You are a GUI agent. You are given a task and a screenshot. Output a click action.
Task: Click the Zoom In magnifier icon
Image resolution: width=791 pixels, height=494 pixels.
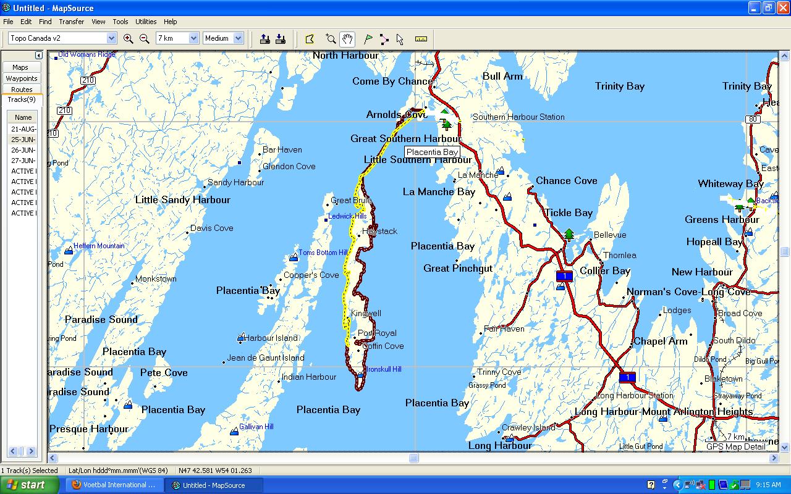pyautogui.click(x=129, y=38)
